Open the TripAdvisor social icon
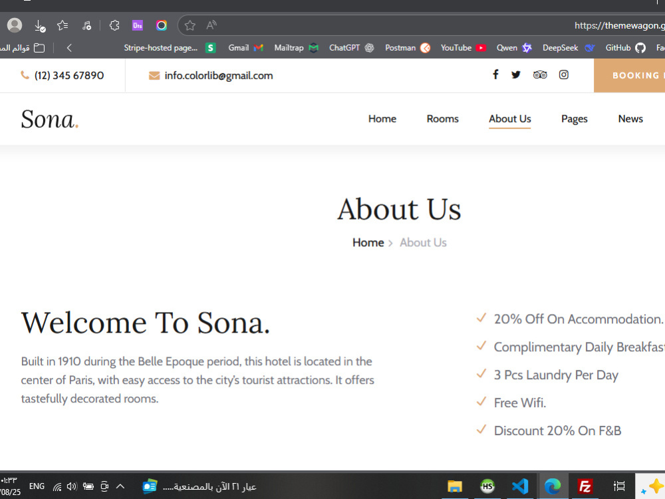 coord(540,75)
